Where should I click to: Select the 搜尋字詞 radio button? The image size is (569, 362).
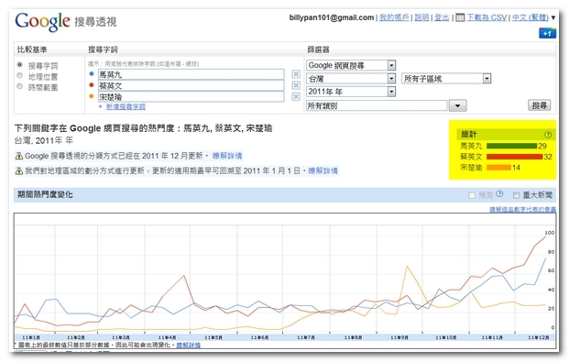[x=20, y=65]
